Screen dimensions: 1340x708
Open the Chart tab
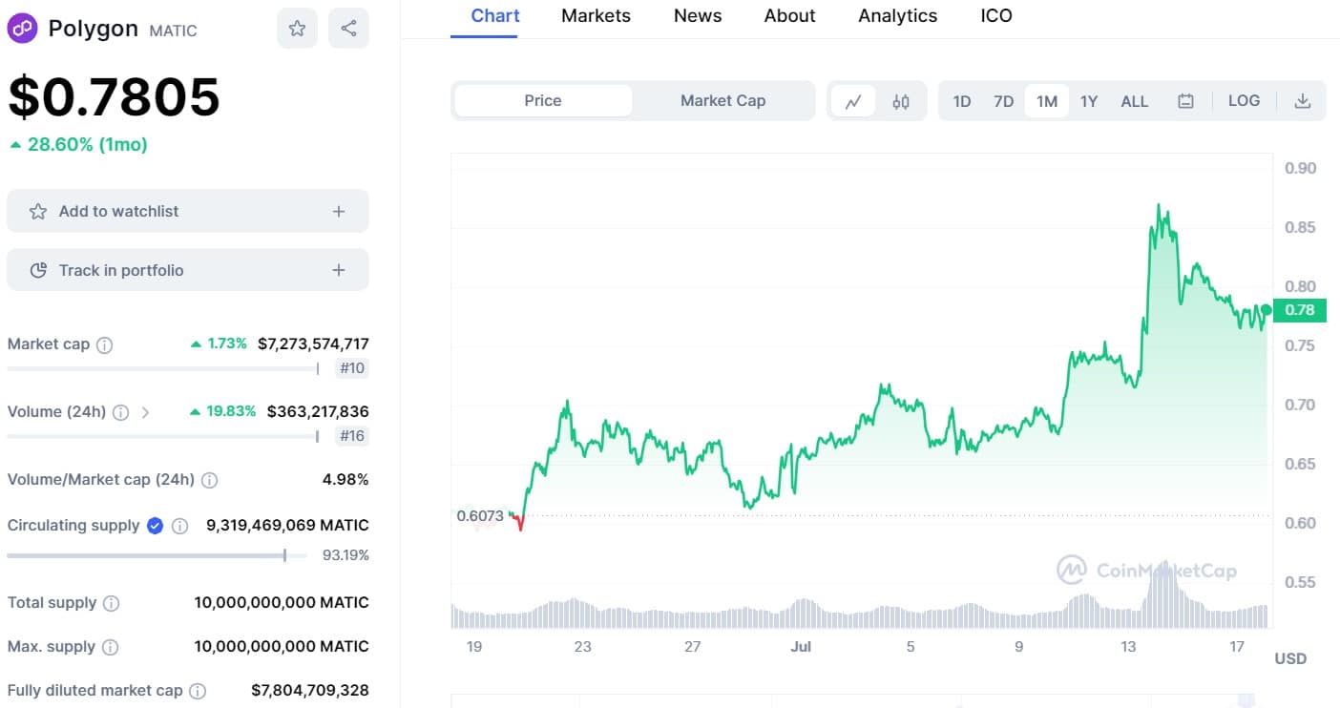pyautogui.click(x=495, y=15)
